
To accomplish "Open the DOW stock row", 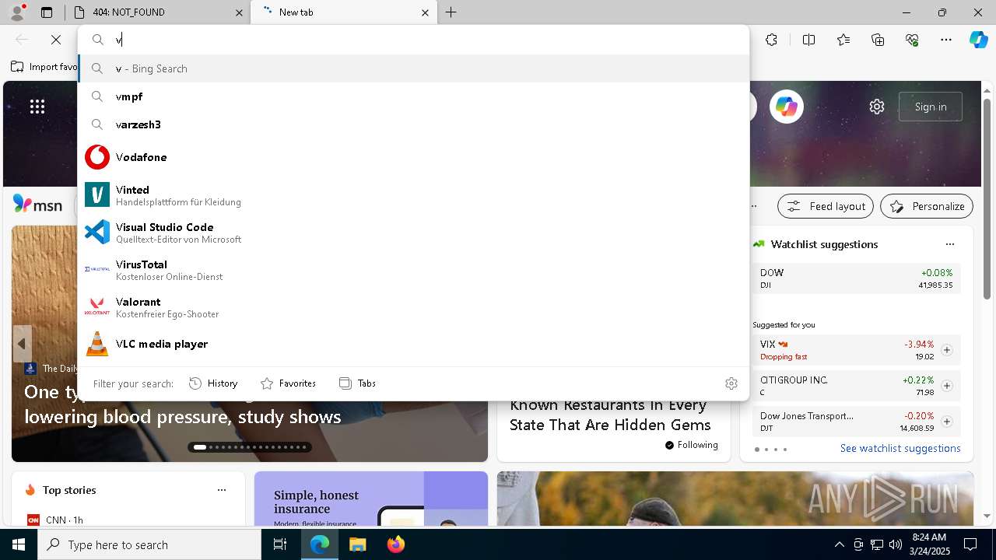I will (857, 278).
